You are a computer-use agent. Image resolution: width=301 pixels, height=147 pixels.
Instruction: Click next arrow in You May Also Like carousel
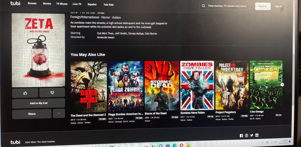point(282,85)
